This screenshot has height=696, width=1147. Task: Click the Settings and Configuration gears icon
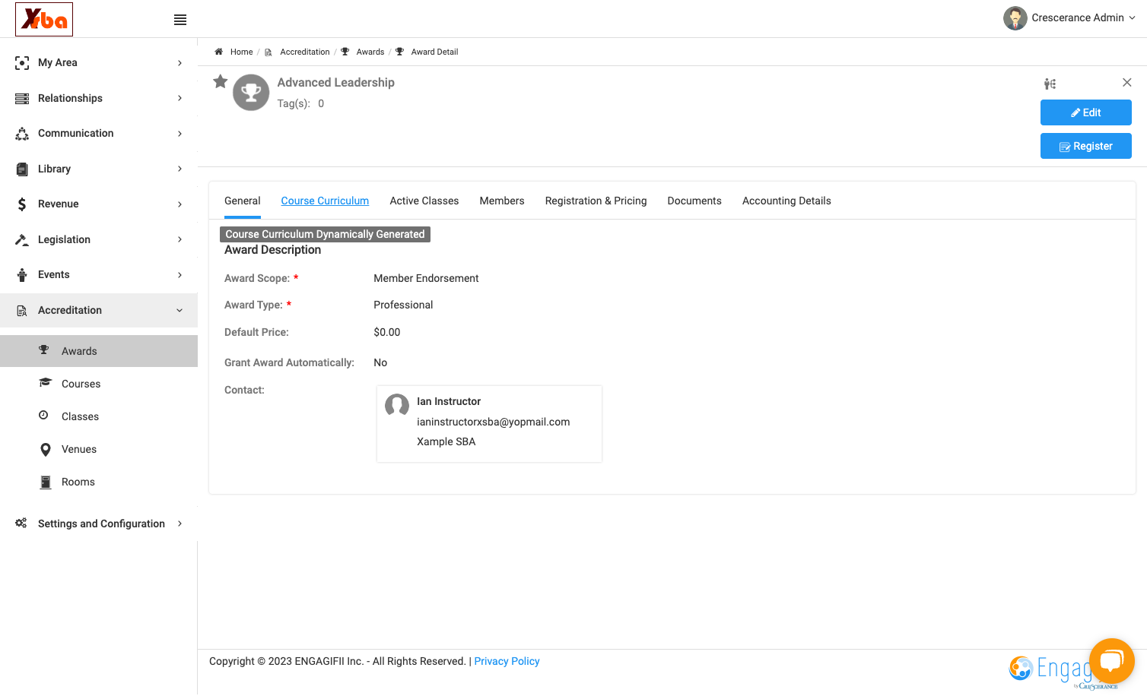[21, 524]
